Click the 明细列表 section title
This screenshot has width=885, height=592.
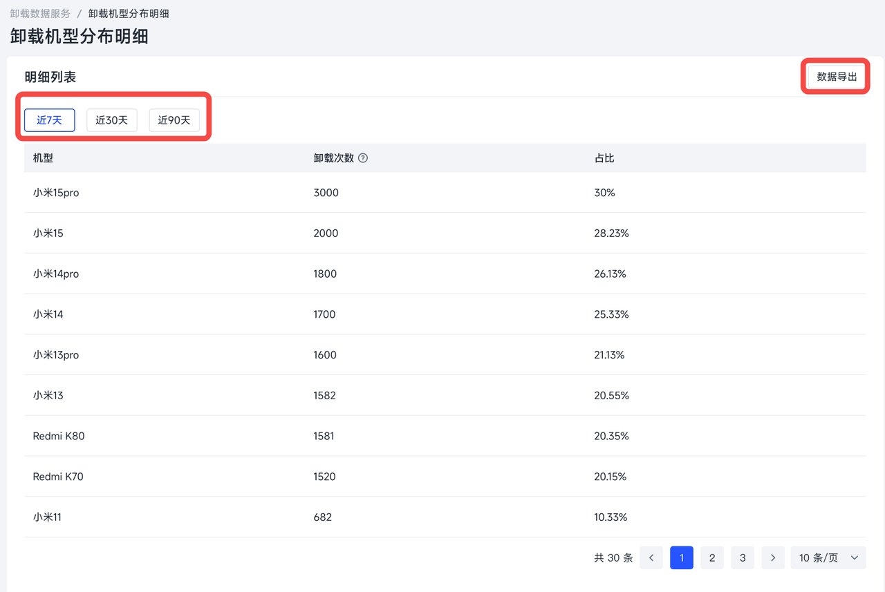tap(50, 77)
